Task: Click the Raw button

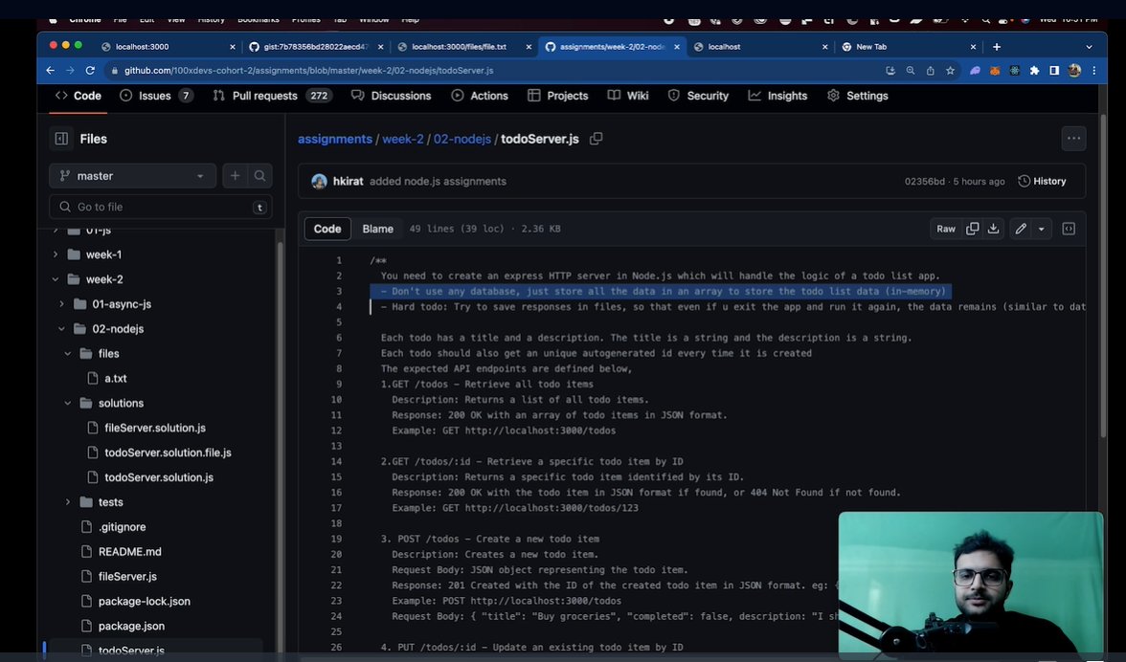Action: (945, 229)
